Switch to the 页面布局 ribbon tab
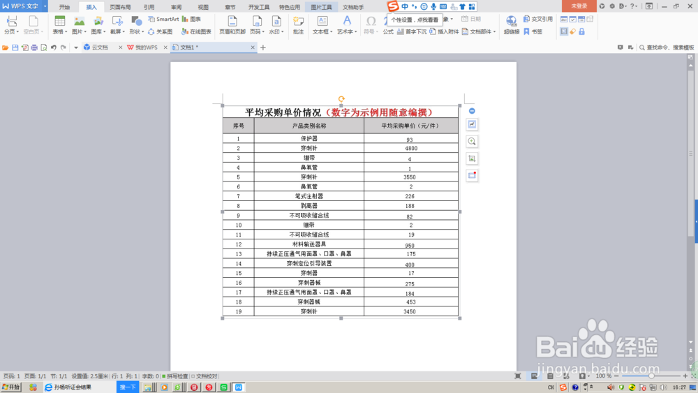The image size is (698, 393). point(120,7)
